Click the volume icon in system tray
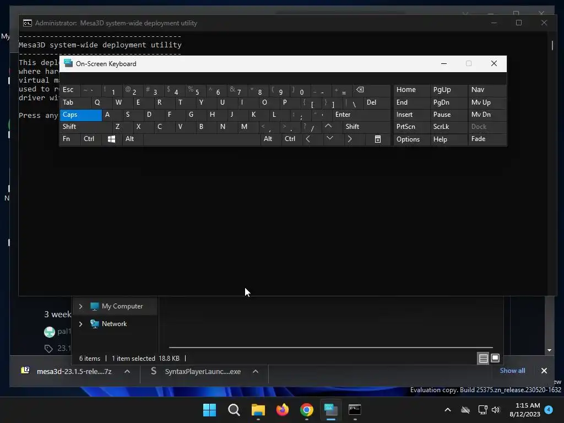 (496, 410)
